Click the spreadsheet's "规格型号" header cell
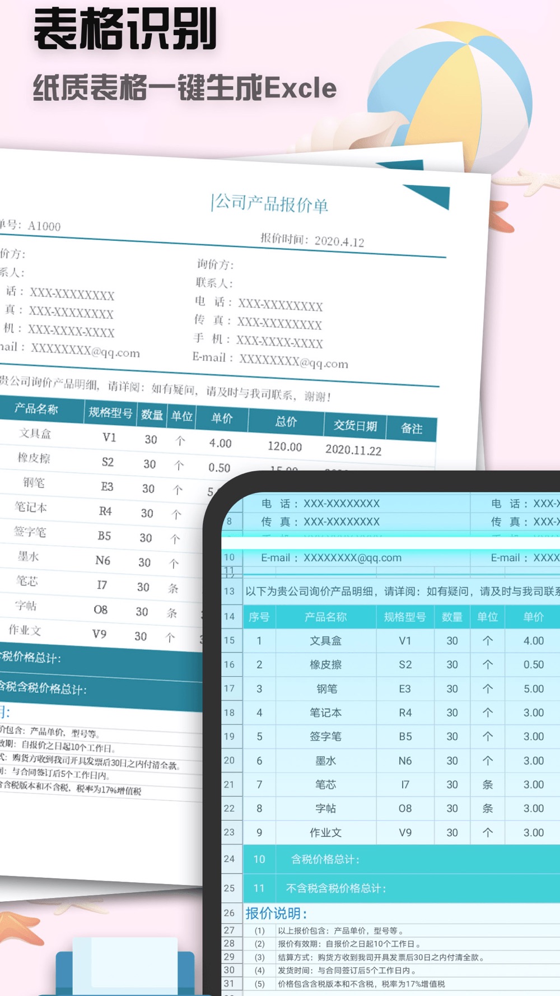The height and width of the screenshot is (996, 560). click(405, 617)
